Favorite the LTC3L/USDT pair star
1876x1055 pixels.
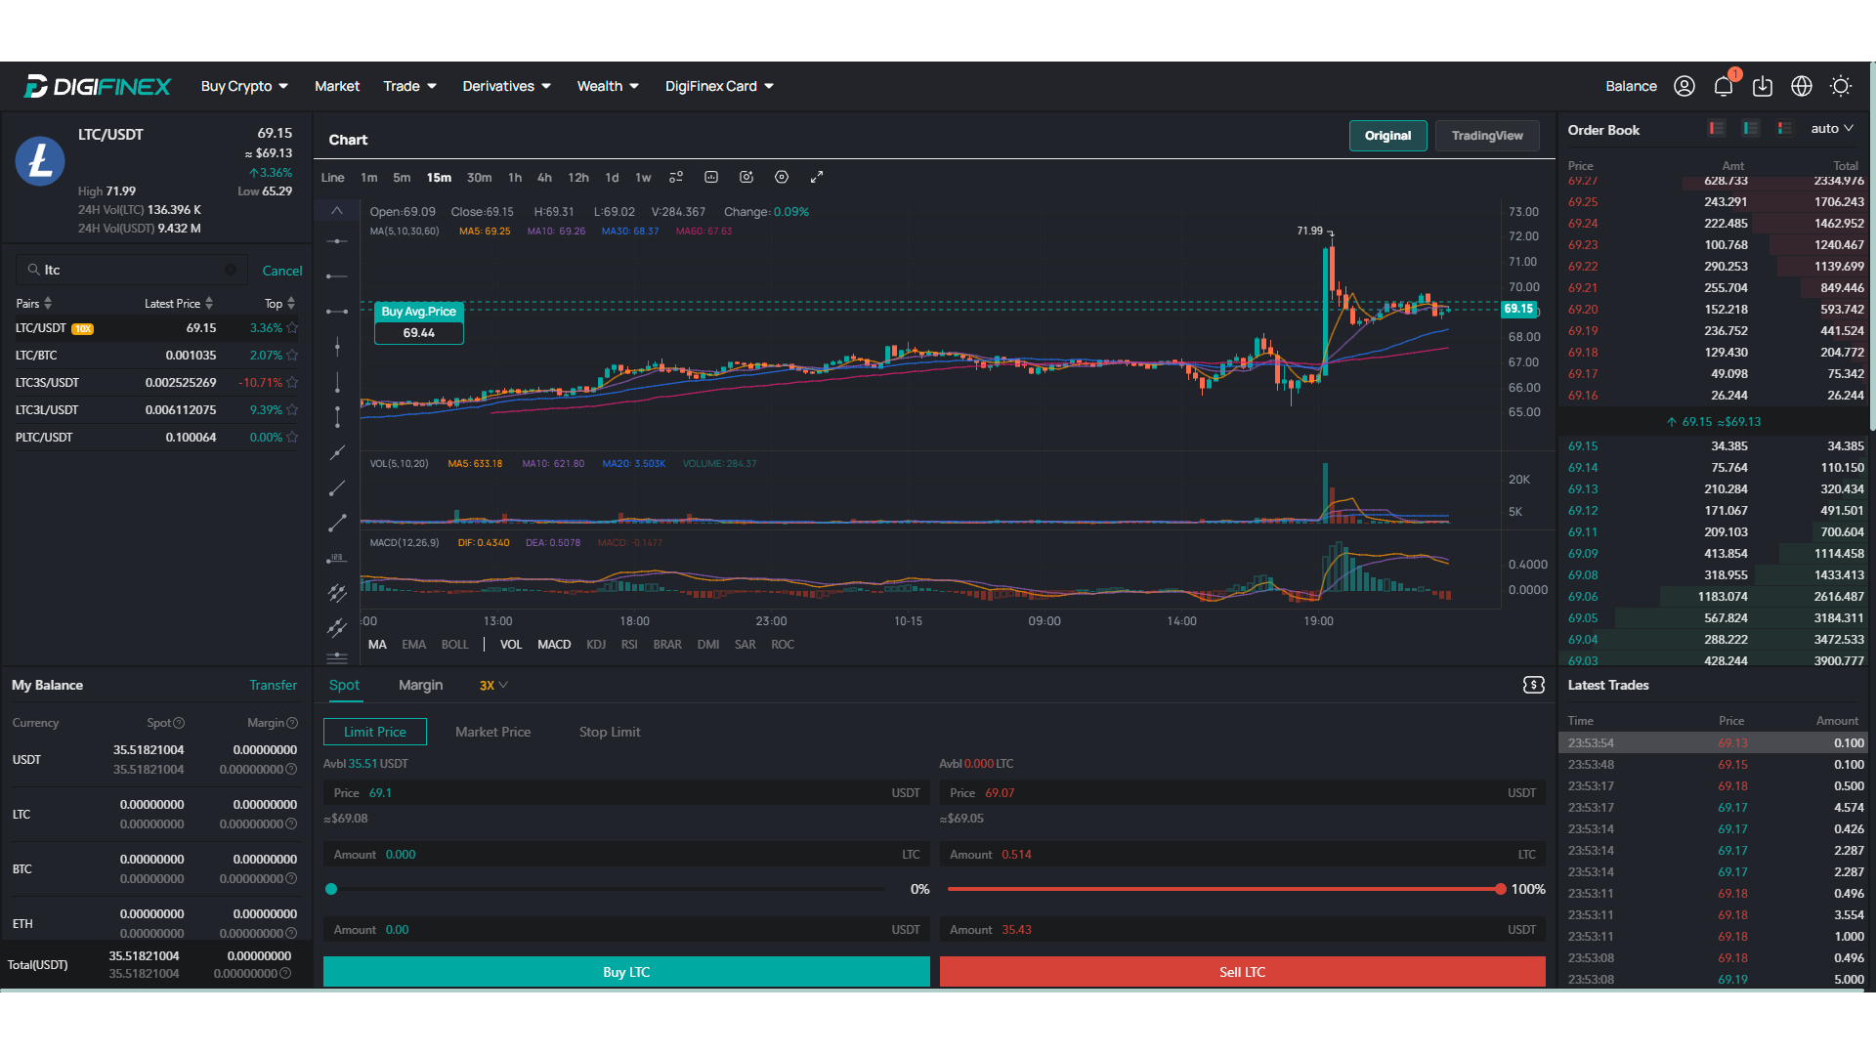tap(292, 410)
